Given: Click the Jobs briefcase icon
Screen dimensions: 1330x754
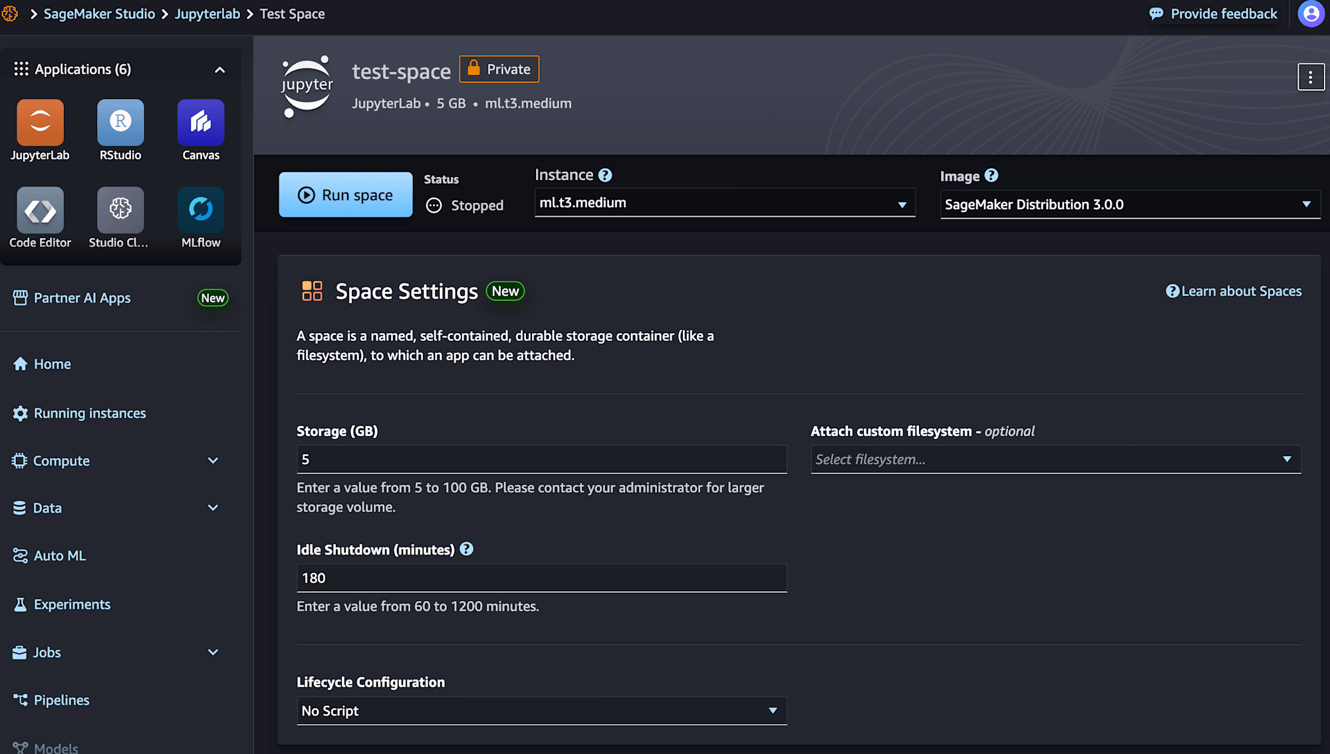Looking at the screenshot, I should coord(19,652).
